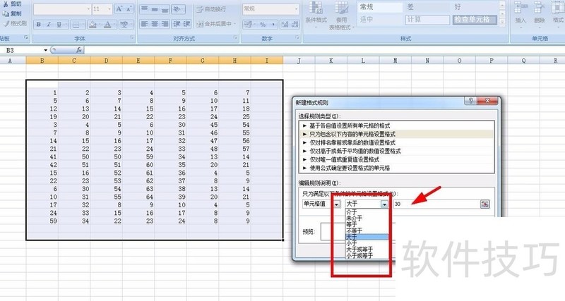Apply percent style
This screenshot has width=565, height=301.
263,25
